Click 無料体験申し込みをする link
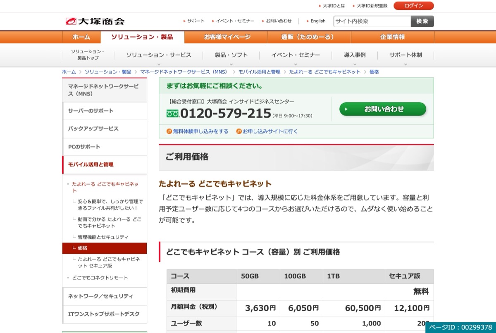 coord(201,131)
